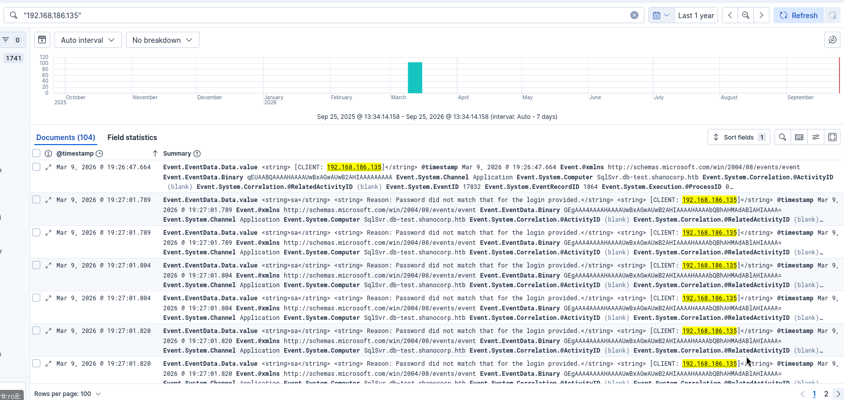Open the Last 1 year date picker
The height and width of the screenshot is (400, 844).
696,15
